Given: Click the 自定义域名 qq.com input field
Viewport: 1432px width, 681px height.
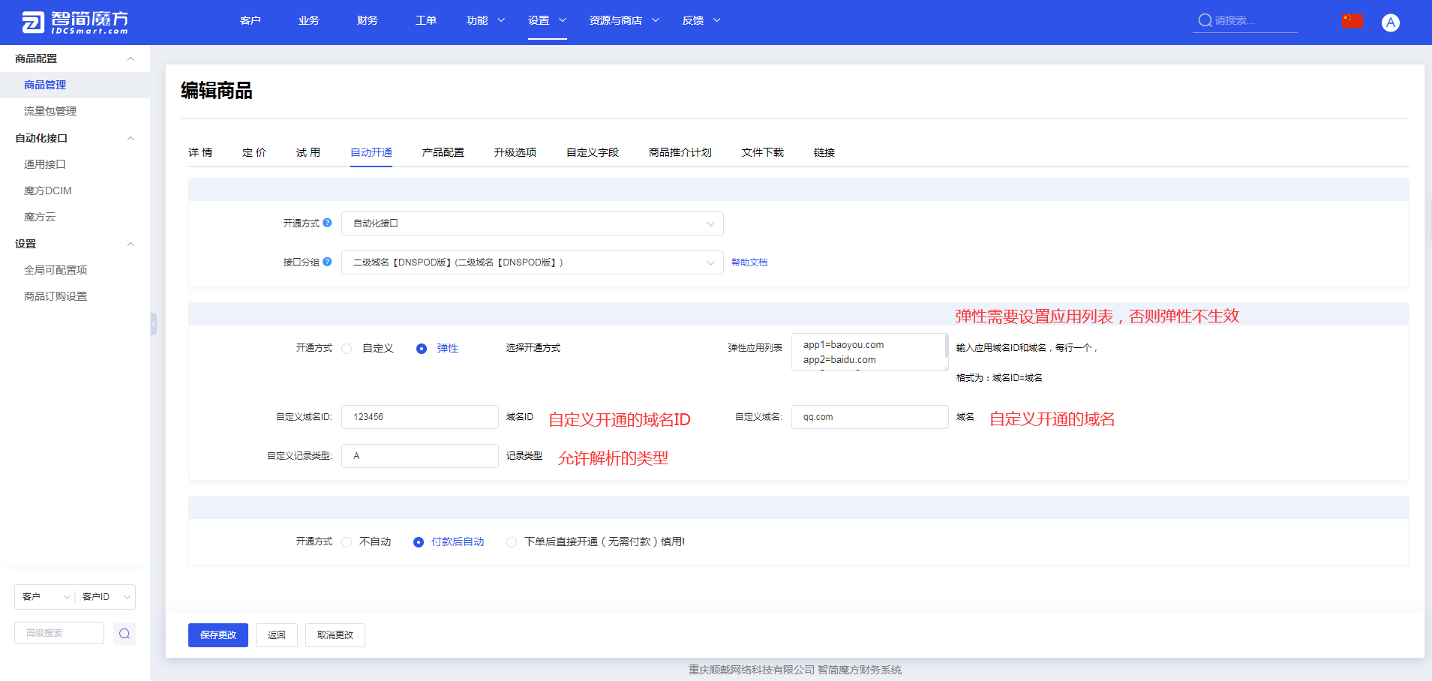Looking at the screenshot, I should [870, 417].
